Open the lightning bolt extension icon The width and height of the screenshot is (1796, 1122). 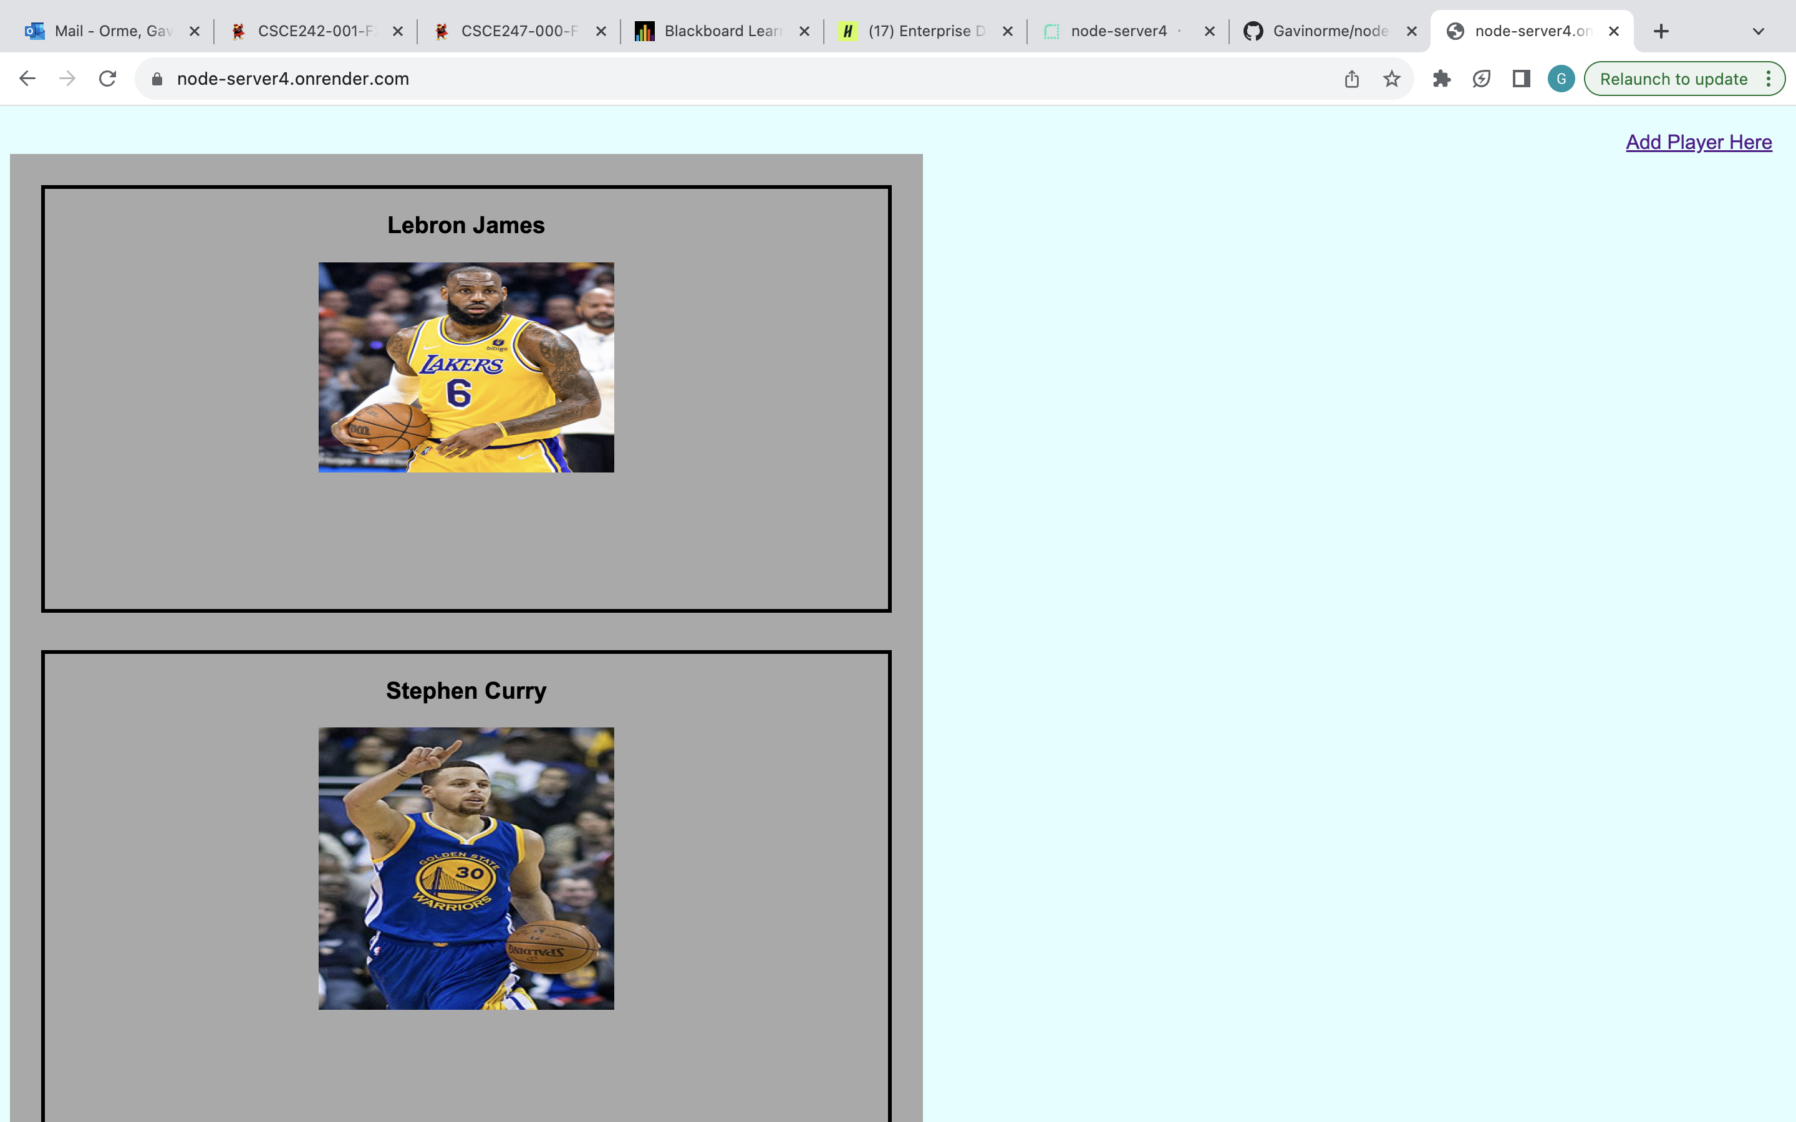[x=1481, y=79]
